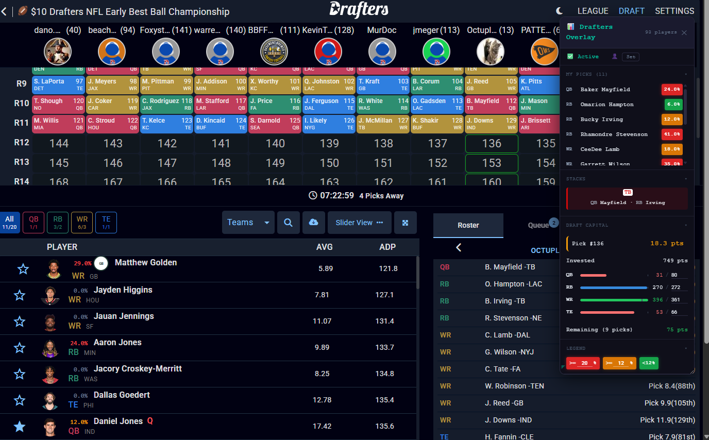Switch to the Roster tab

point(468,225)
